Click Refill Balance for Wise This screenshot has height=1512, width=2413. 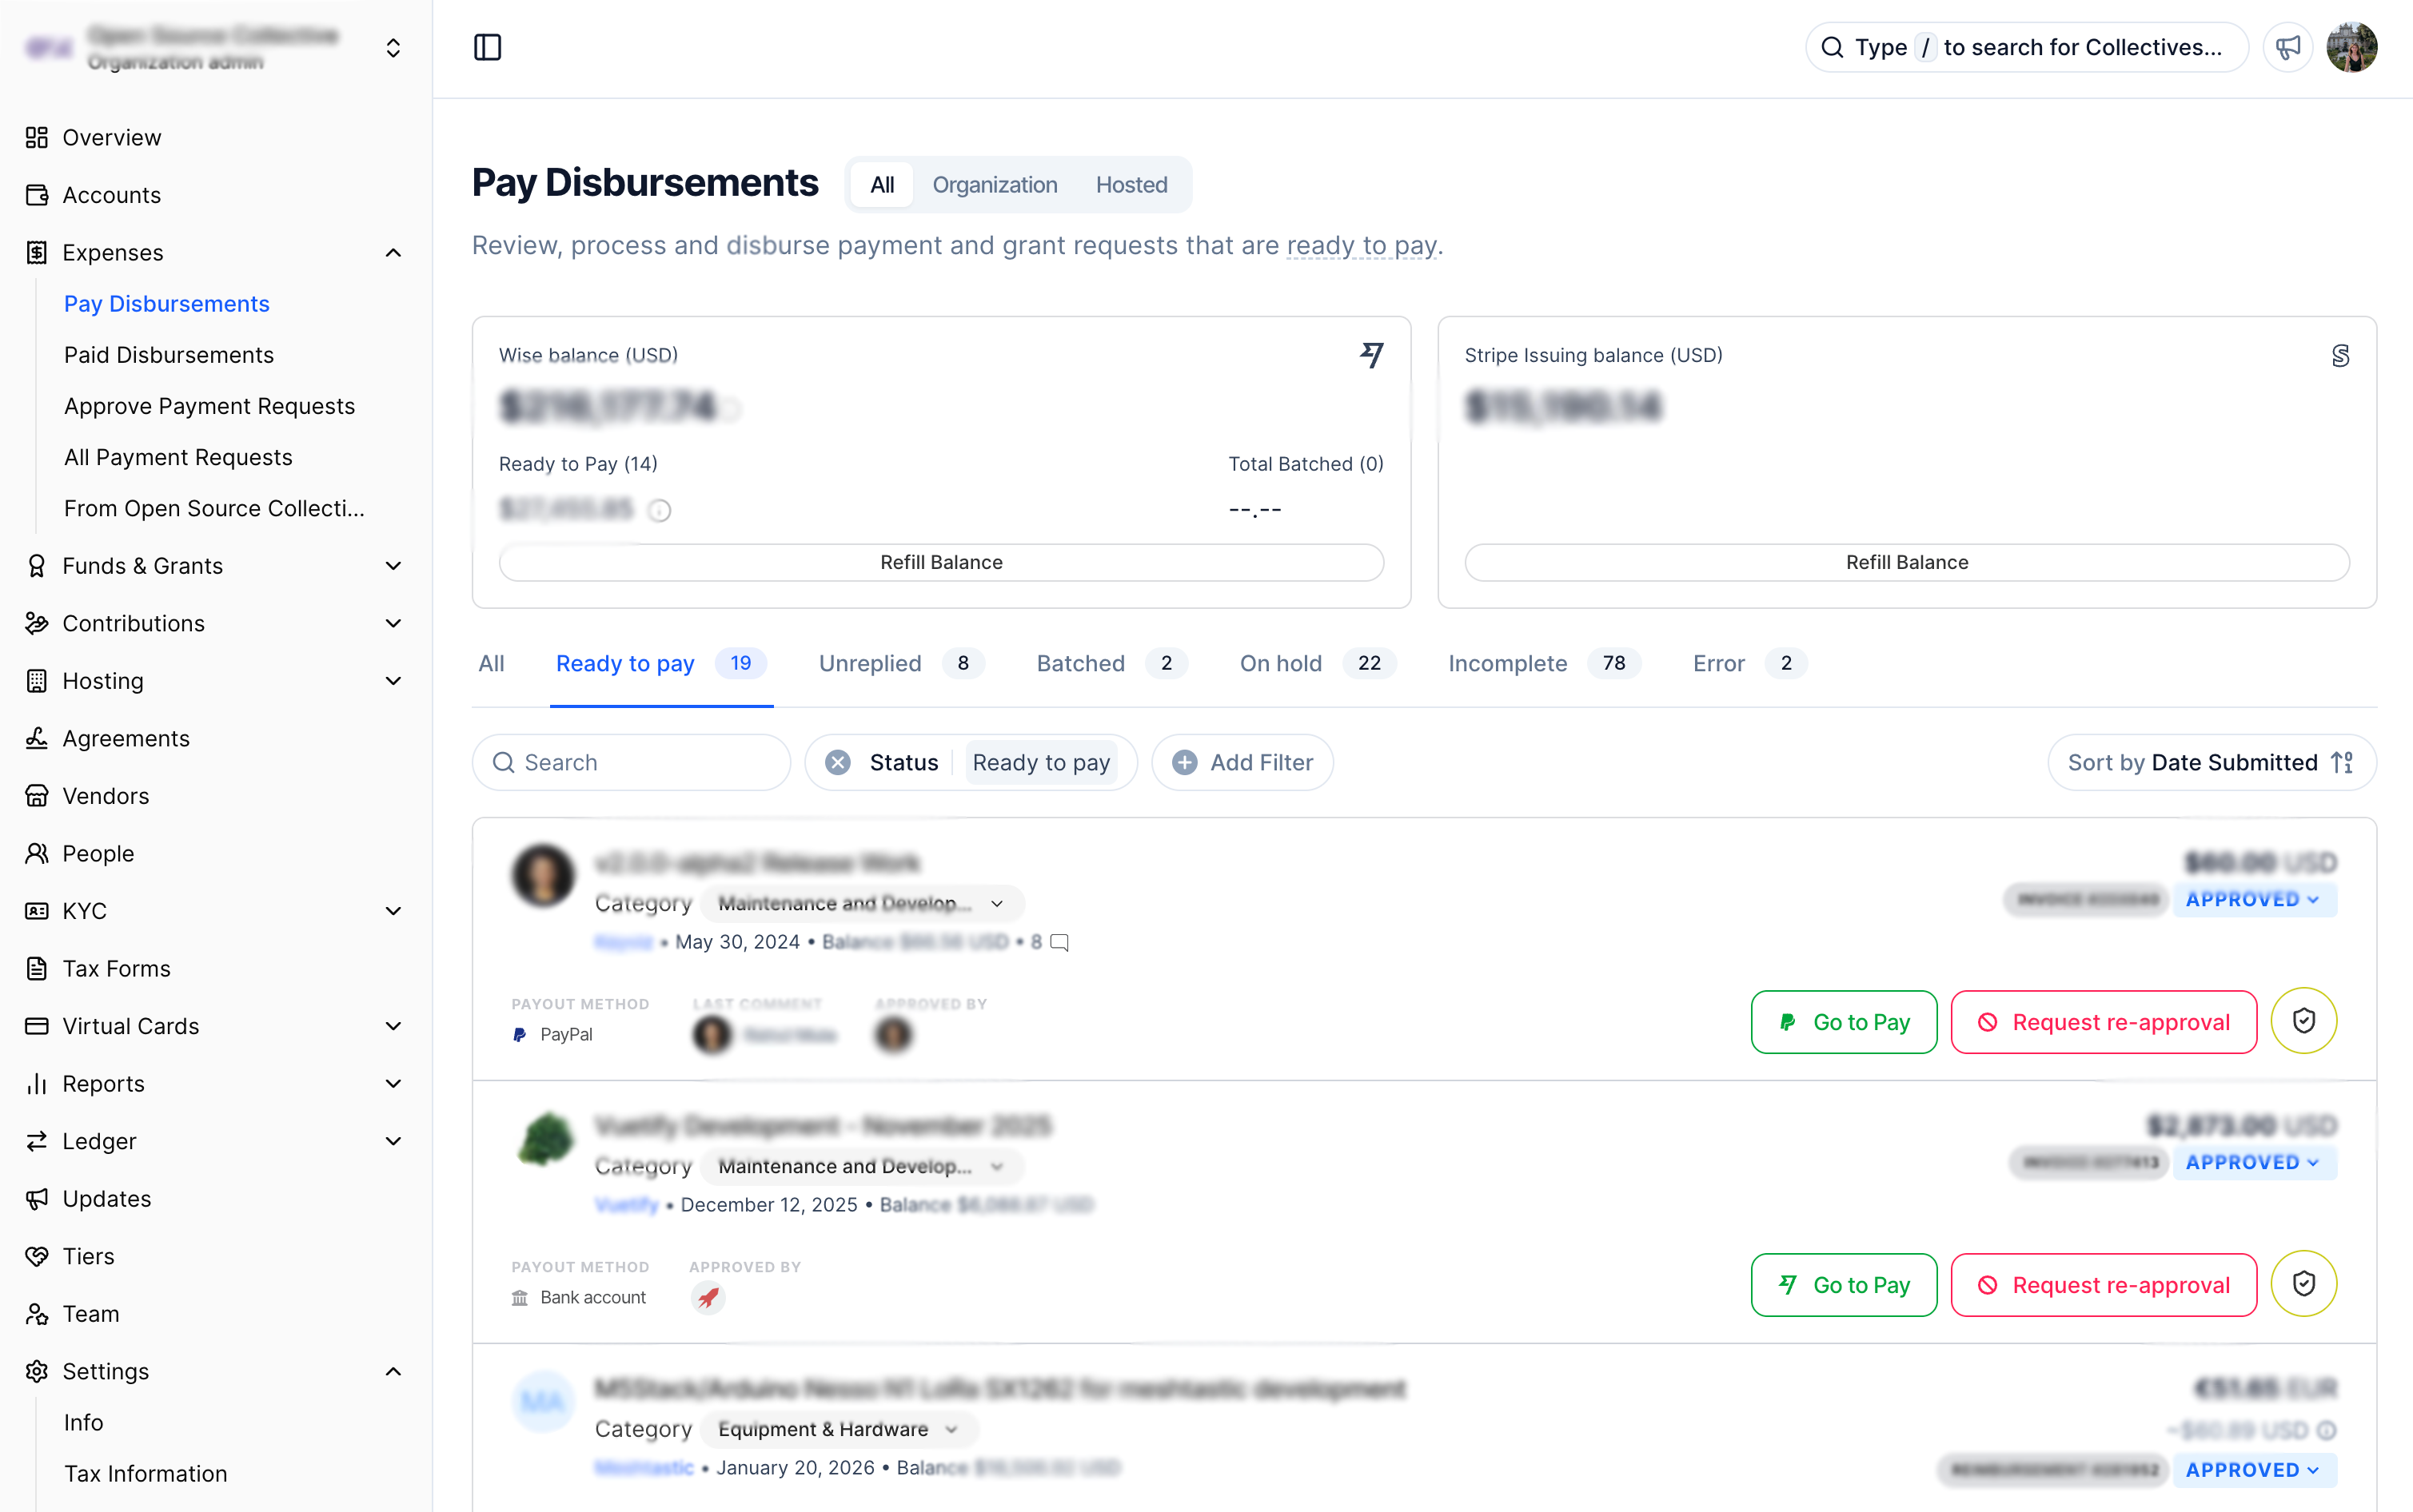940,562
